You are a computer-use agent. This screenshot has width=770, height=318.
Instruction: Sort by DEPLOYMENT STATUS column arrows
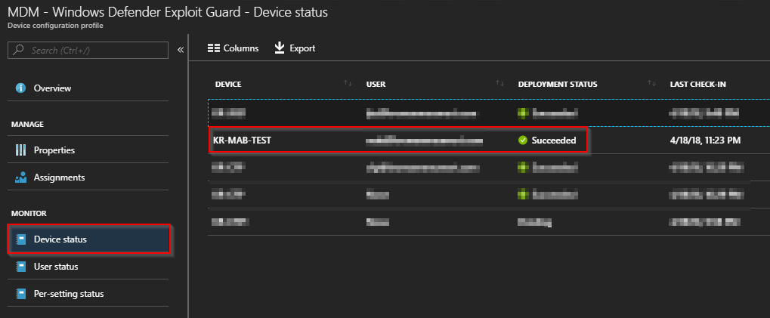click(651, 84)
